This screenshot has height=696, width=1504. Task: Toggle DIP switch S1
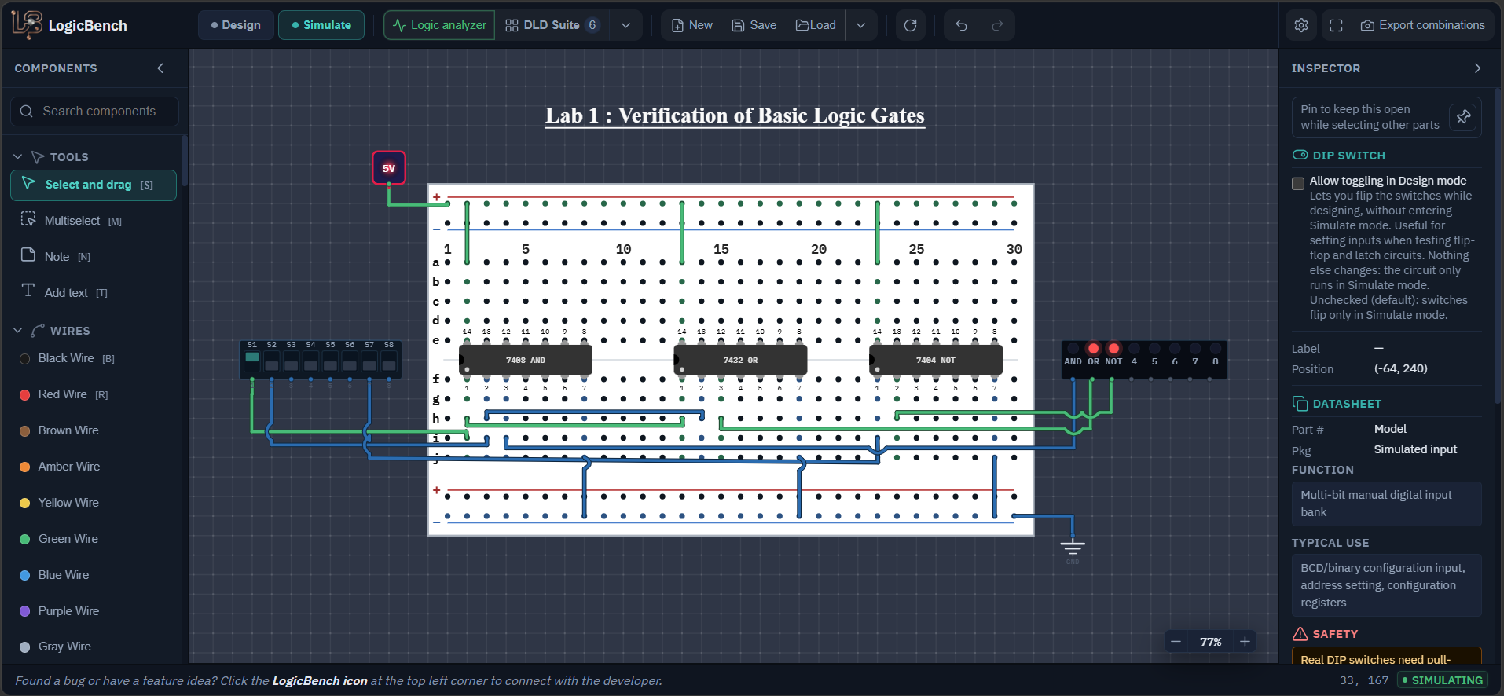pyautogui.click(x=252, y=361)
